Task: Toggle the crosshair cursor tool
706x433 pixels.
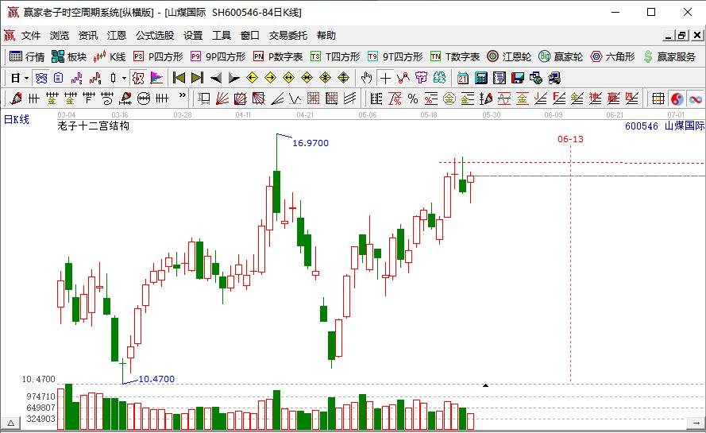Action: point(385,79)
